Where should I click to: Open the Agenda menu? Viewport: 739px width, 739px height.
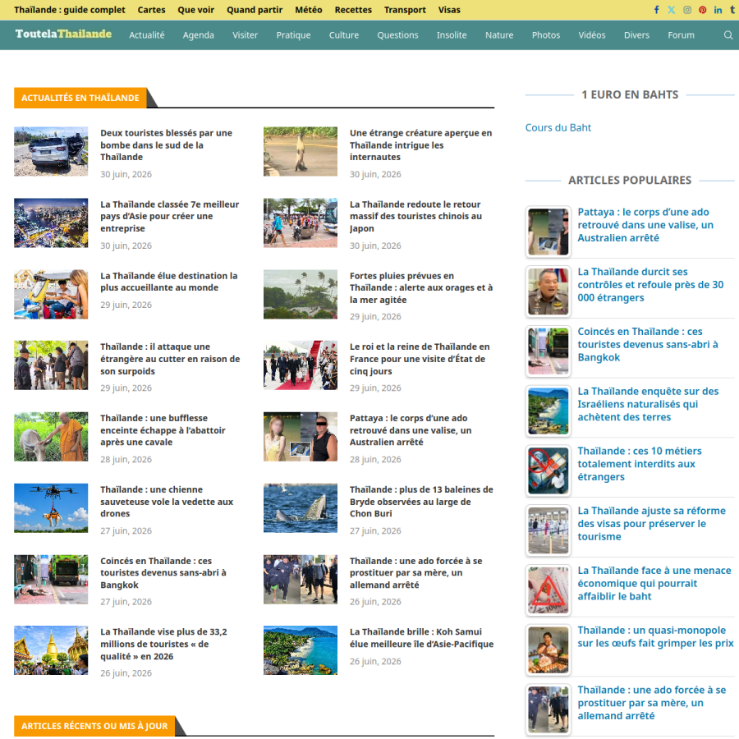(199, 34)
